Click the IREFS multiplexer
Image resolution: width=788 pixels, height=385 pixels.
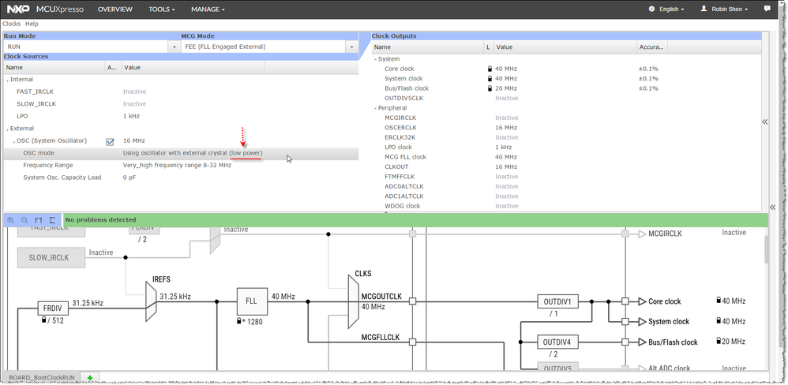(x=151, y=301)
